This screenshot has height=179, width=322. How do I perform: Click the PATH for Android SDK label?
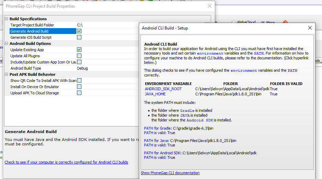(x=163, y=153)
